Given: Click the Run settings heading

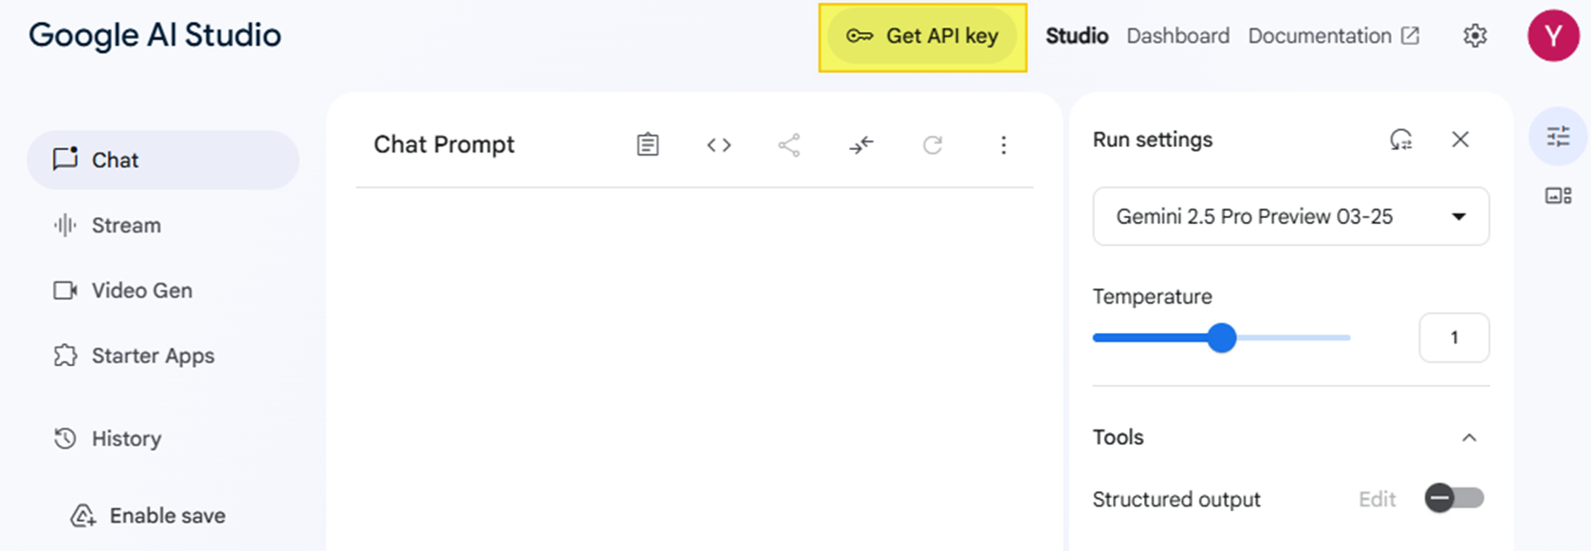Looking at the screenshot, I should (x=1153, y=139).
